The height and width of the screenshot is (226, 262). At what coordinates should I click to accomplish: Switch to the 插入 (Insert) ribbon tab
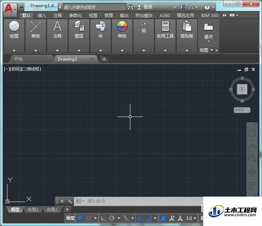tap(42, 16)
